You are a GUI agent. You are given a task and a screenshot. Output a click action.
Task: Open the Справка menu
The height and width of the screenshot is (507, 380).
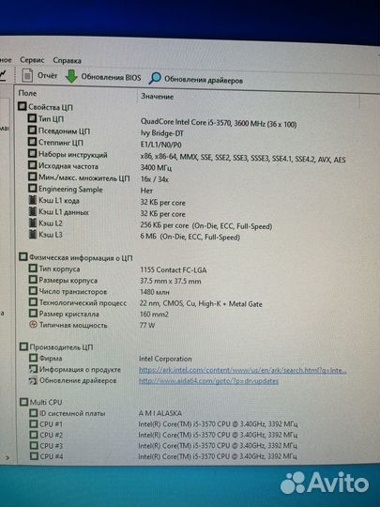pos(67,60)
